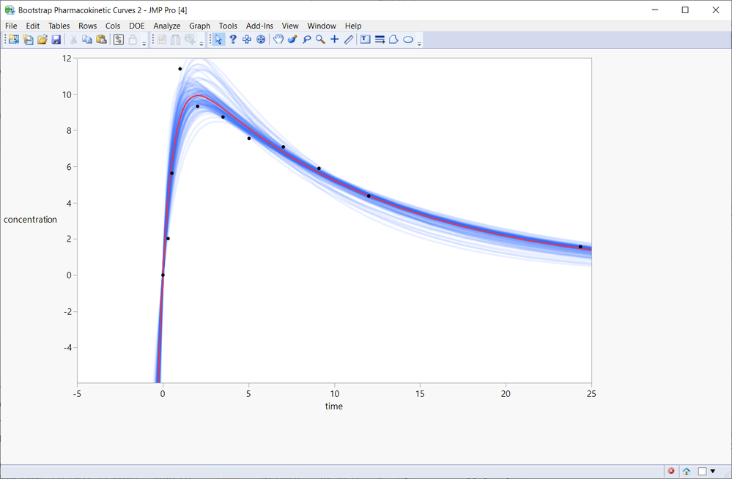Choose the Simple Shape oval tool
This screenshot has height=479, width=732.
pyautogui.click(x=408, y=39)
